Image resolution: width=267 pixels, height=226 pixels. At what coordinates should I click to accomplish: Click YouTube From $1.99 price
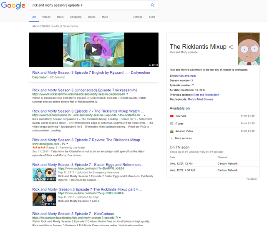point(247,116)
